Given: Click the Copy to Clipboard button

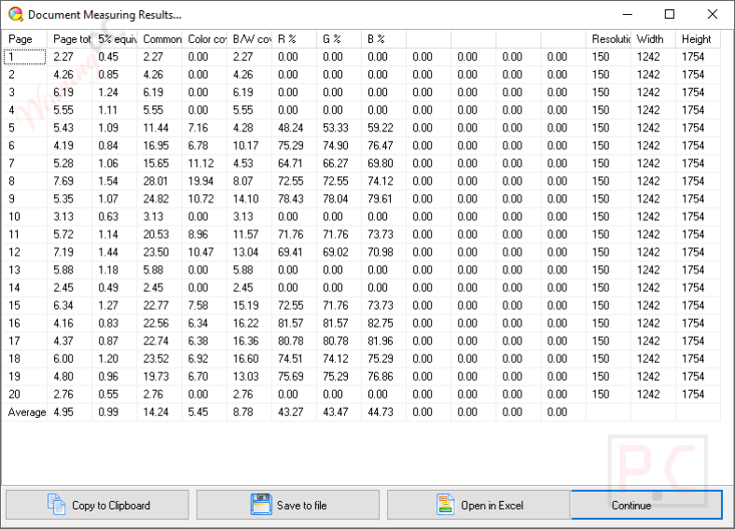Looking at the screenshot, I should tap(97, 505).
